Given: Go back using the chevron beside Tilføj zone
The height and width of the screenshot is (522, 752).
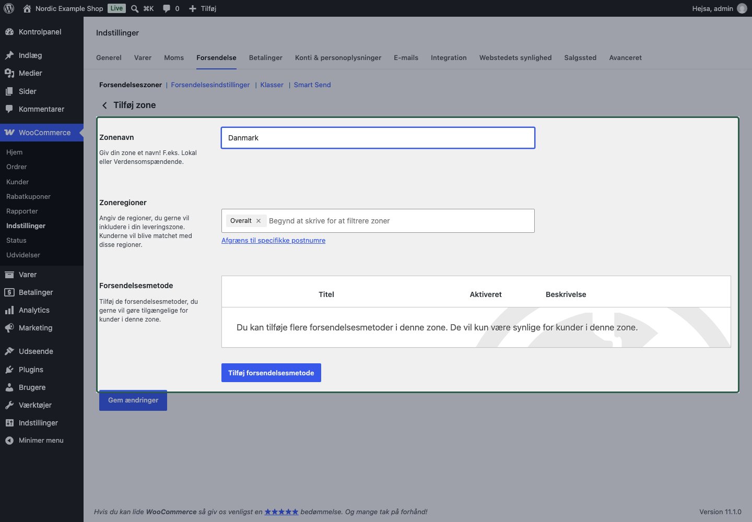Looking at the screenshot, I should [x=104, y=105].
